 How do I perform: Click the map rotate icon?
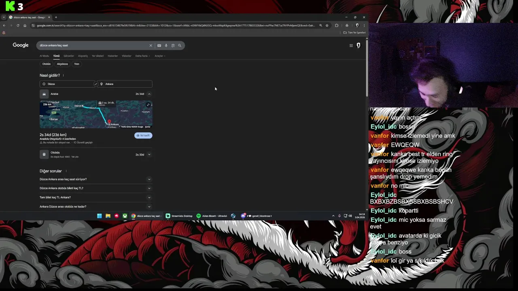point(148,105)
